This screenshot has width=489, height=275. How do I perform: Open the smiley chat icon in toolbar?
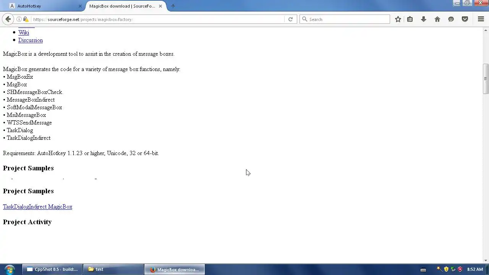click(451, 19)
